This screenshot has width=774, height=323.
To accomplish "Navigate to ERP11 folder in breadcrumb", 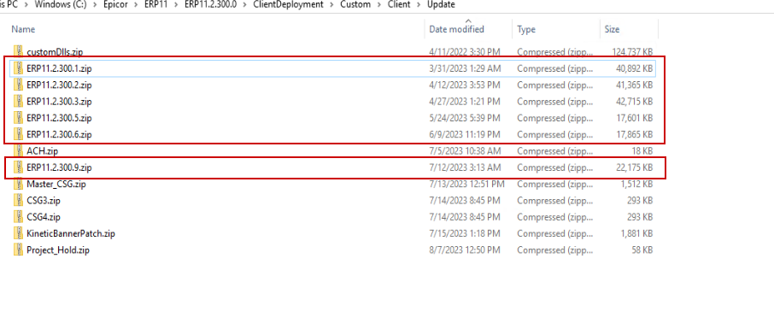I will click(156, 4).
